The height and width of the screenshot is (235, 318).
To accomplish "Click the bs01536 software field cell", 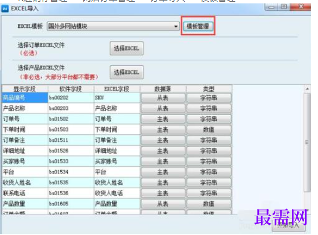I will pyautogui.click(x=71, y=193).
